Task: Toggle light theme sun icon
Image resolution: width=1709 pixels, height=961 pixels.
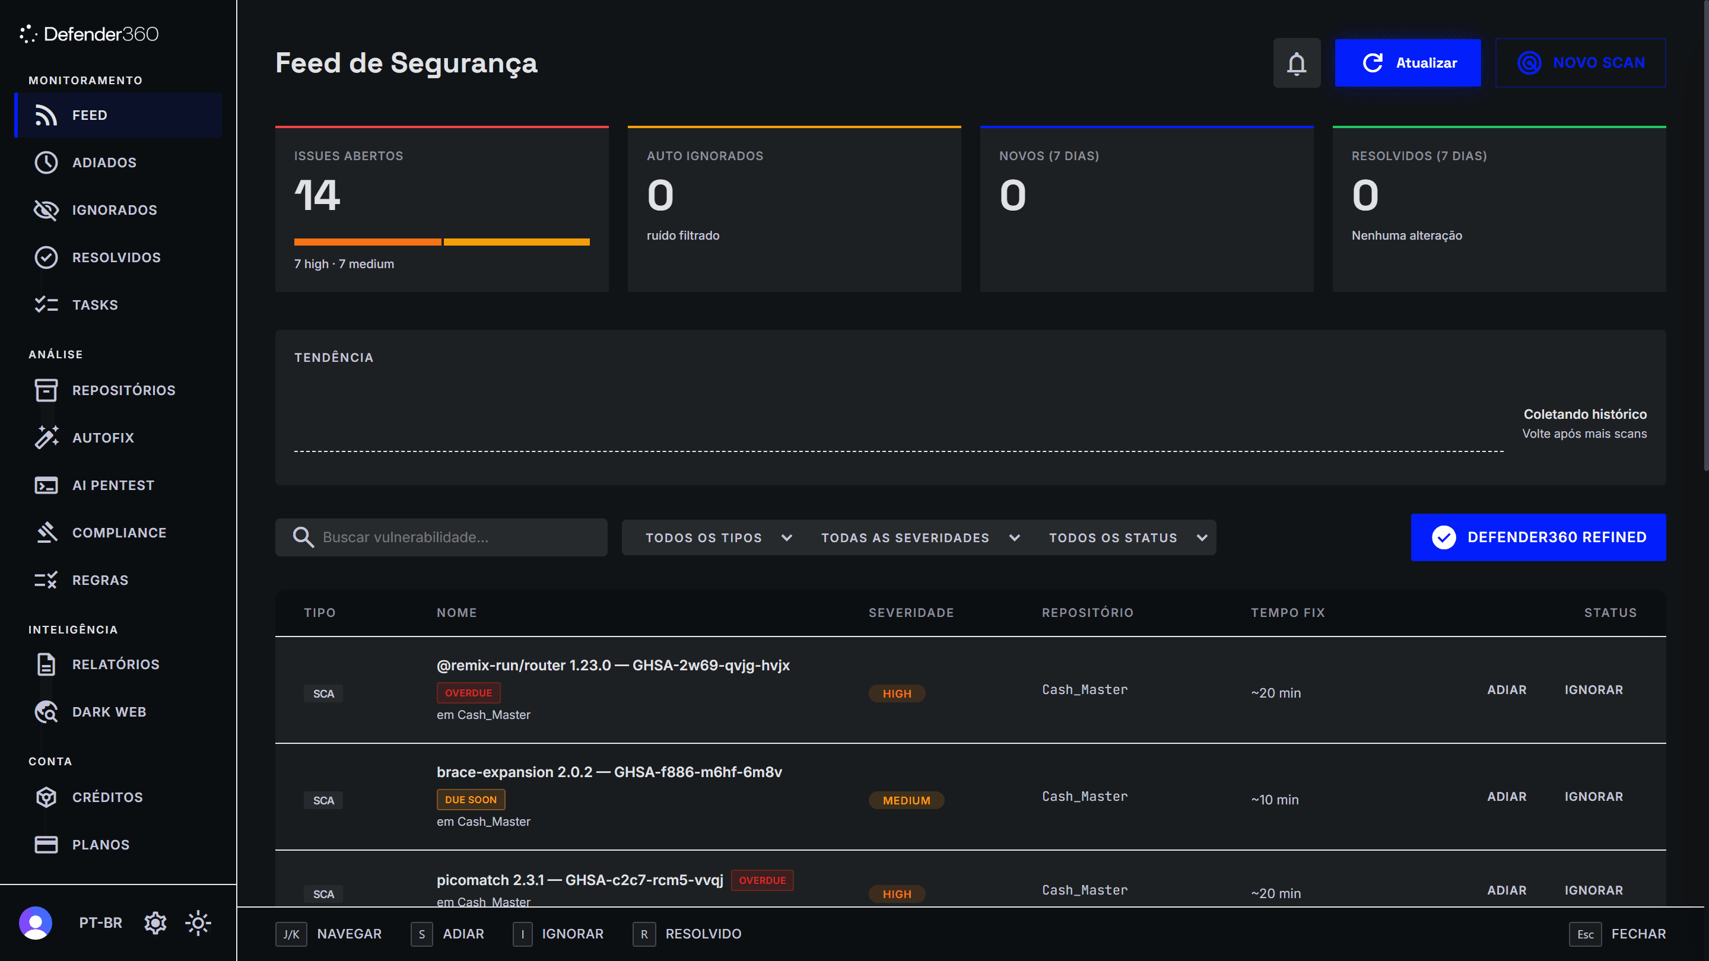Action: click(198, 922)
